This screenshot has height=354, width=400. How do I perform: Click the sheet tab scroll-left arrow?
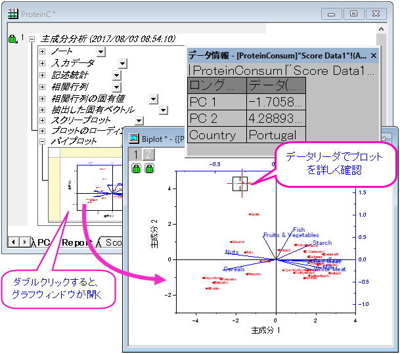coord(14,242)
